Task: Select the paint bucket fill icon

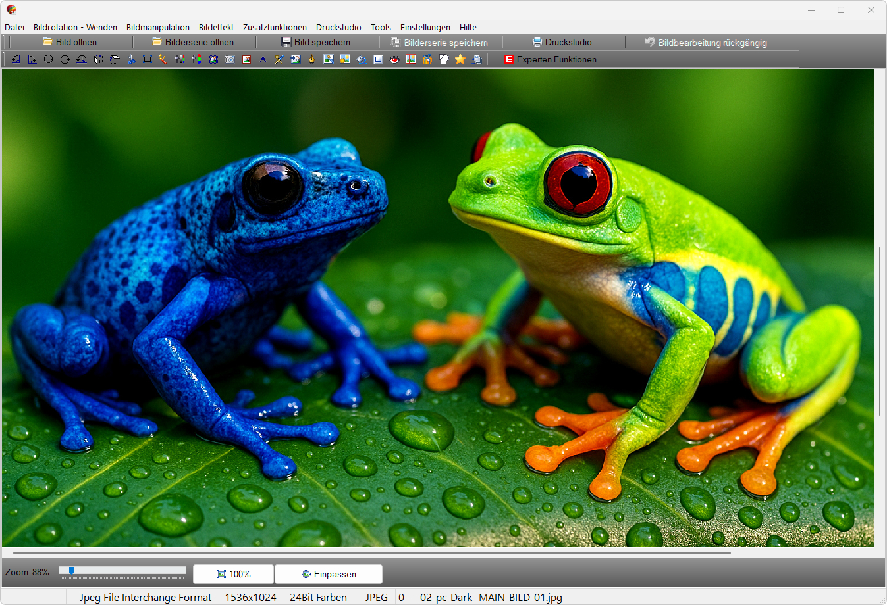Action: tap(362, 59)
